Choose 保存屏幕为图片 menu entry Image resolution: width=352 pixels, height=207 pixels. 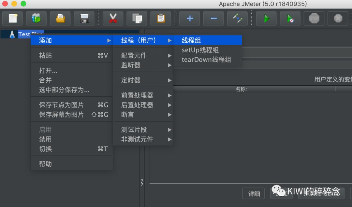tap(72, 115)
